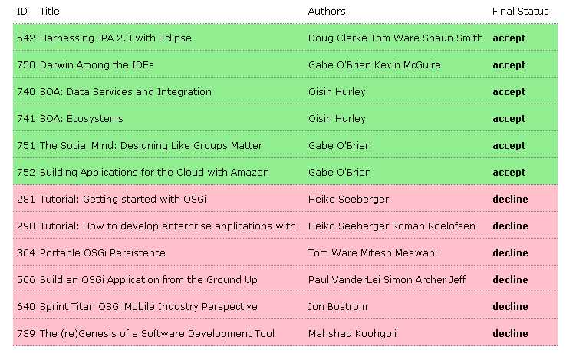Open 'Building Applications for the Cloud with Amazon'

[154, 172]
